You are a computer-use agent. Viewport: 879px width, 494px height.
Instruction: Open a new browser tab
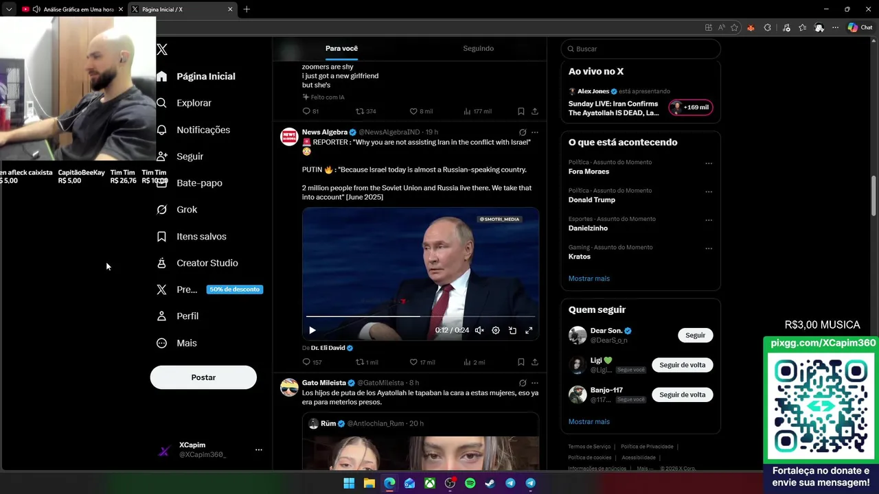click(x=247, y=9)
